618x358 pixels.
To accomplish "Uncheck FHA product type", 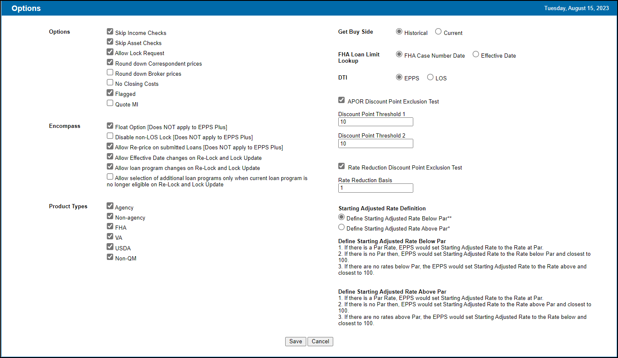I will pyautogui.click(x=110, y=226).
